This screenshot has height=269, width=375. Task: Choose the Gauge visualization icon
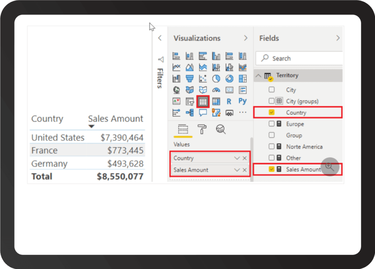[216, 90]
